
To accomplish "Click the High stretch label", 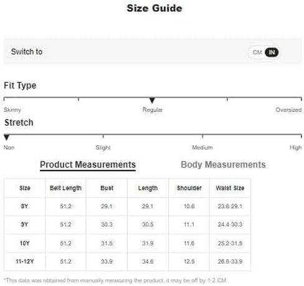I will (295, 148).
